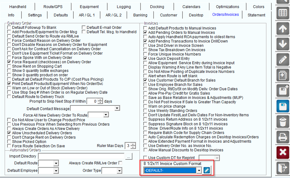
Task: Click the Ruler Max Days number field
Action: tap(128, 146)
